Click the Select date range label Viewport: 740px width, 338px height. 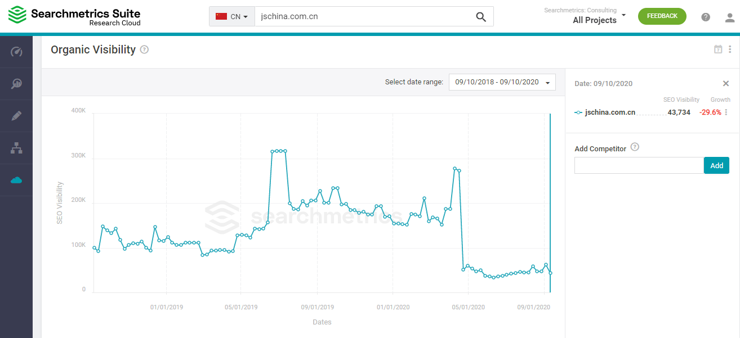tap(414, 82)
